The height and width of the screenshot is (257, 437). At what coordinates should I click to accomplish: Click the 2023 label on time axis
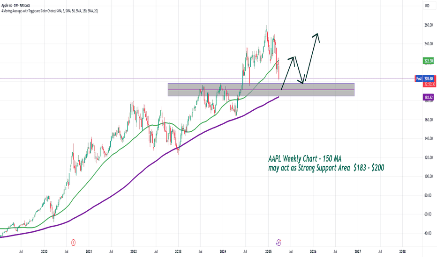178,252
